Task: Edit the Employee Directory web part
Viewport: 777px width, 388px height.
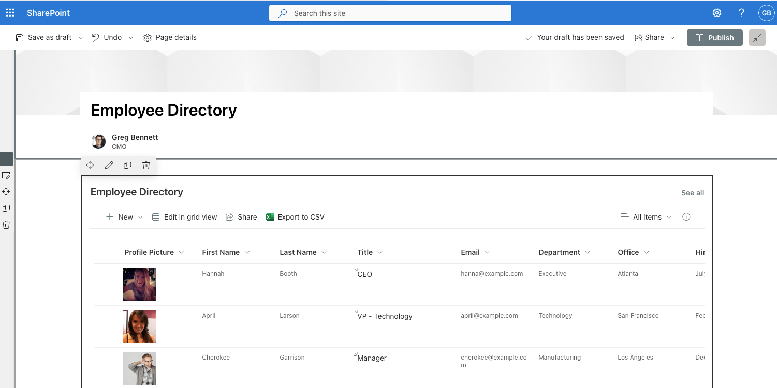Action: coord(109,165)
